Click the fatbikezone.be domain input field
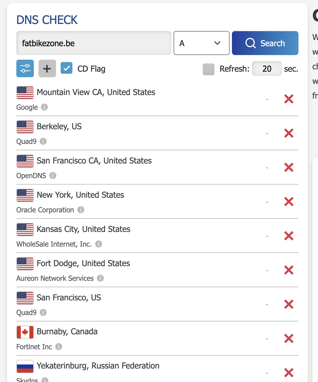The image size is (318, 382). [94, 43]
